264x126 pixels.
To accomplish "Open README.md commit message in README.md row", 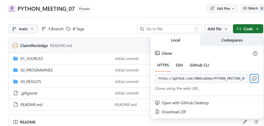I will (x=126, y=105).
